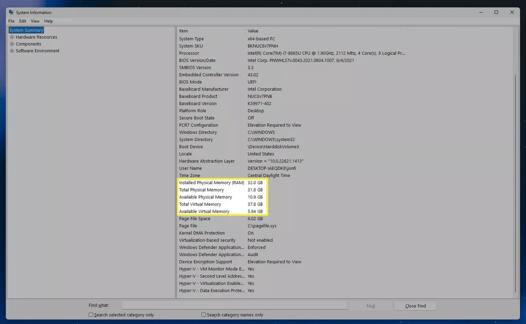
Task: Click the Find button
Action: [x=370, y=306]
